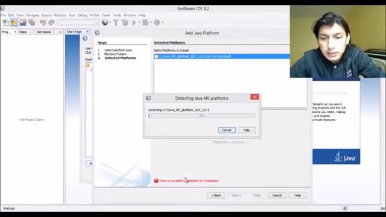This screenshot has height=217, width=386.
Task: Click the Debug Project toolbar icon
Action: pos(145,23)
